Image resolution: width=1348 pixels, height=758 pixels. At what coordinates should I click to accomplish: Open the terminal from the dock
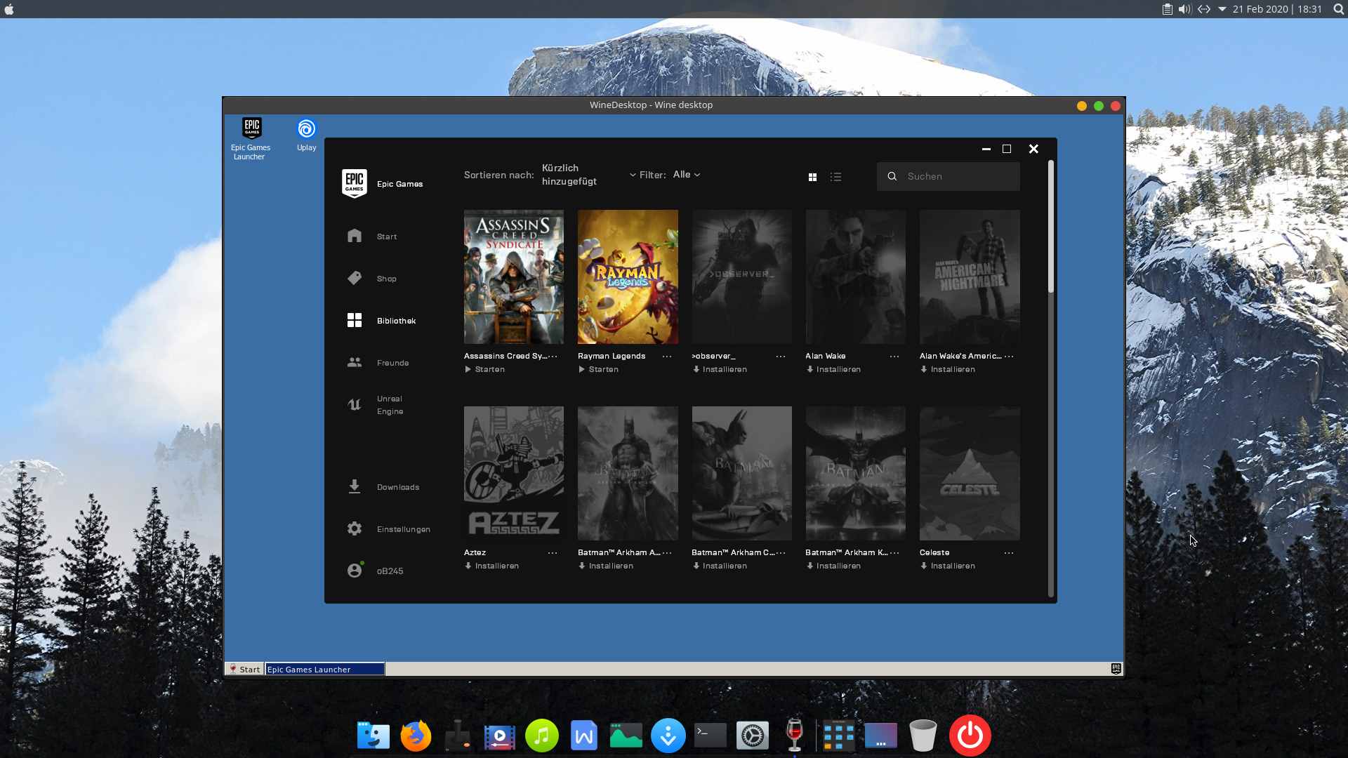[711, 736]
